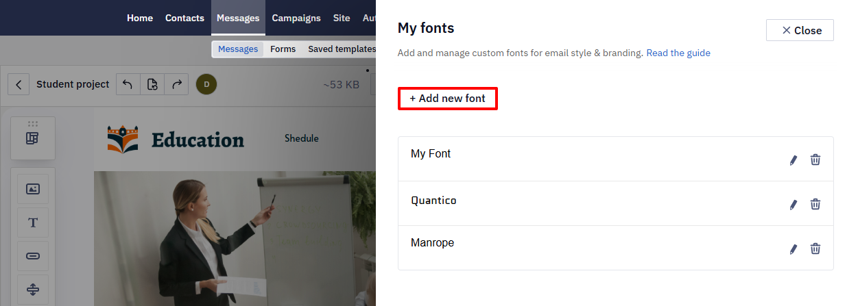This screenshot has height=306, width=847.
Task: Open Contacts in top navigation
Action: 184,18
